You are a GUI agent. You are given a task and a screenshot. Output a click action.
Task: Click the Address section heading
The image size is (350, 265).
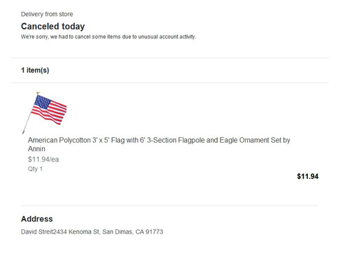(x=37, y=219)
